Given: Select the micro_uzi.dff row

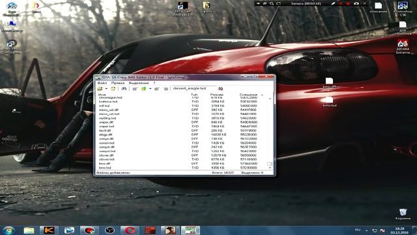Looking at the screenshot, I should click(x=182, y=110).
